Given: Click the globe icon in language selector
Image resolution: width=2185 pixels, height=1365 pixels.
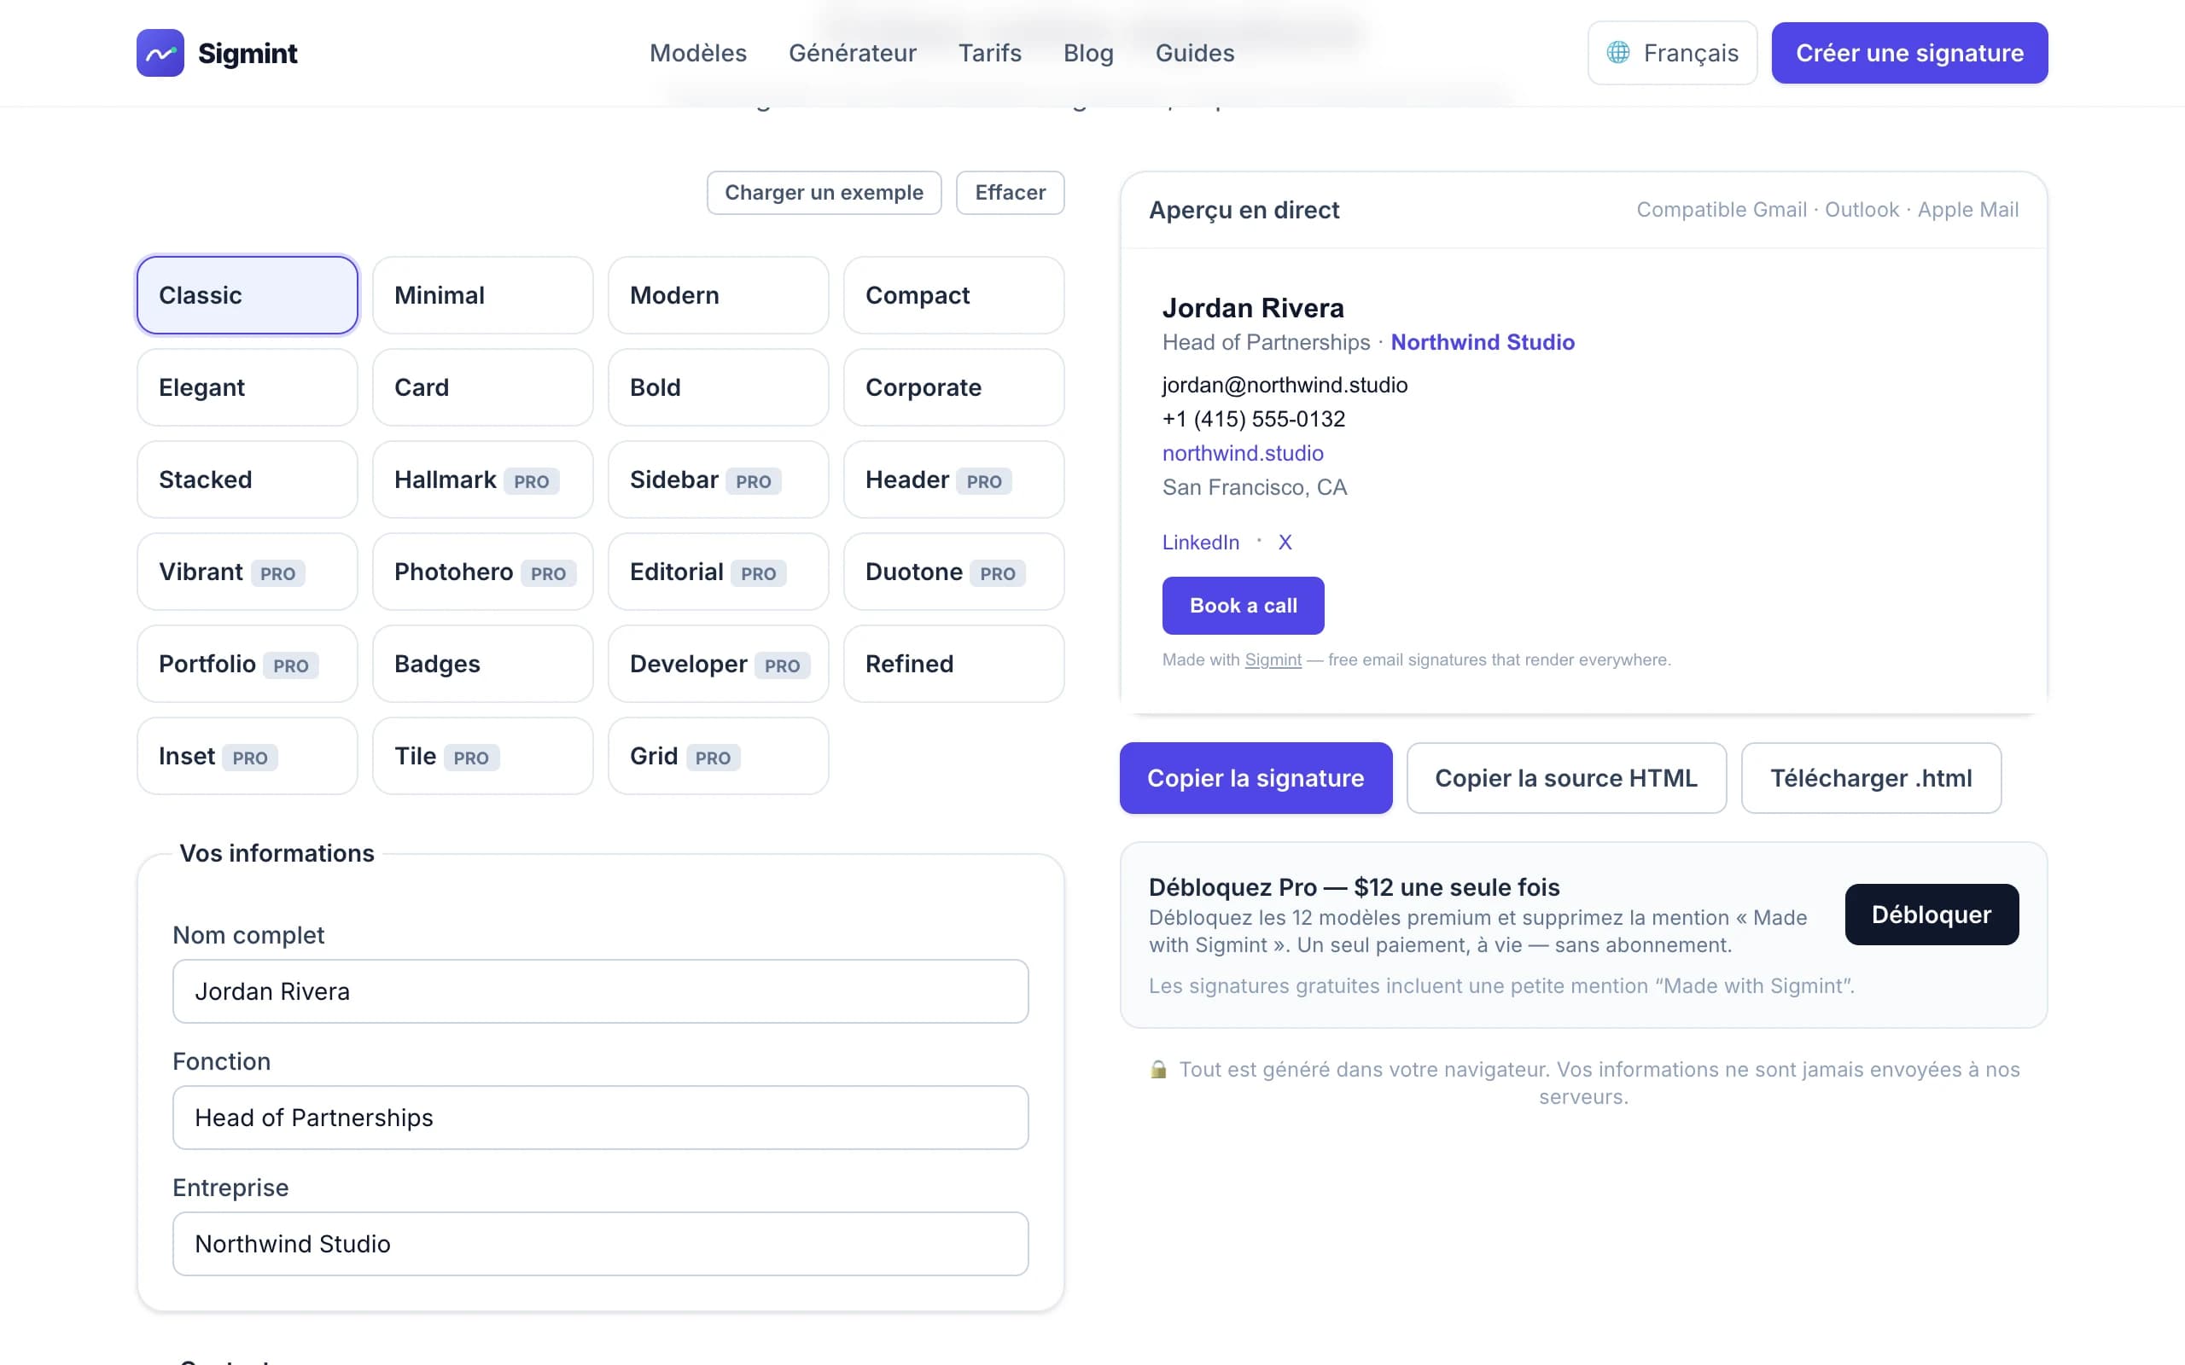Looking at the screenshot, I should tap(1618, 53).
